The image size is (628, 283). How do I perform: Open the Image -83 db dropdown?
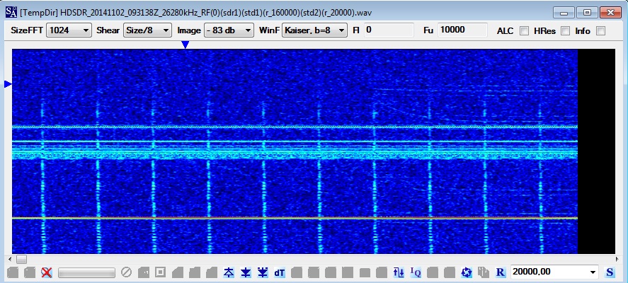pyautogui.click(x=229, y=30)
